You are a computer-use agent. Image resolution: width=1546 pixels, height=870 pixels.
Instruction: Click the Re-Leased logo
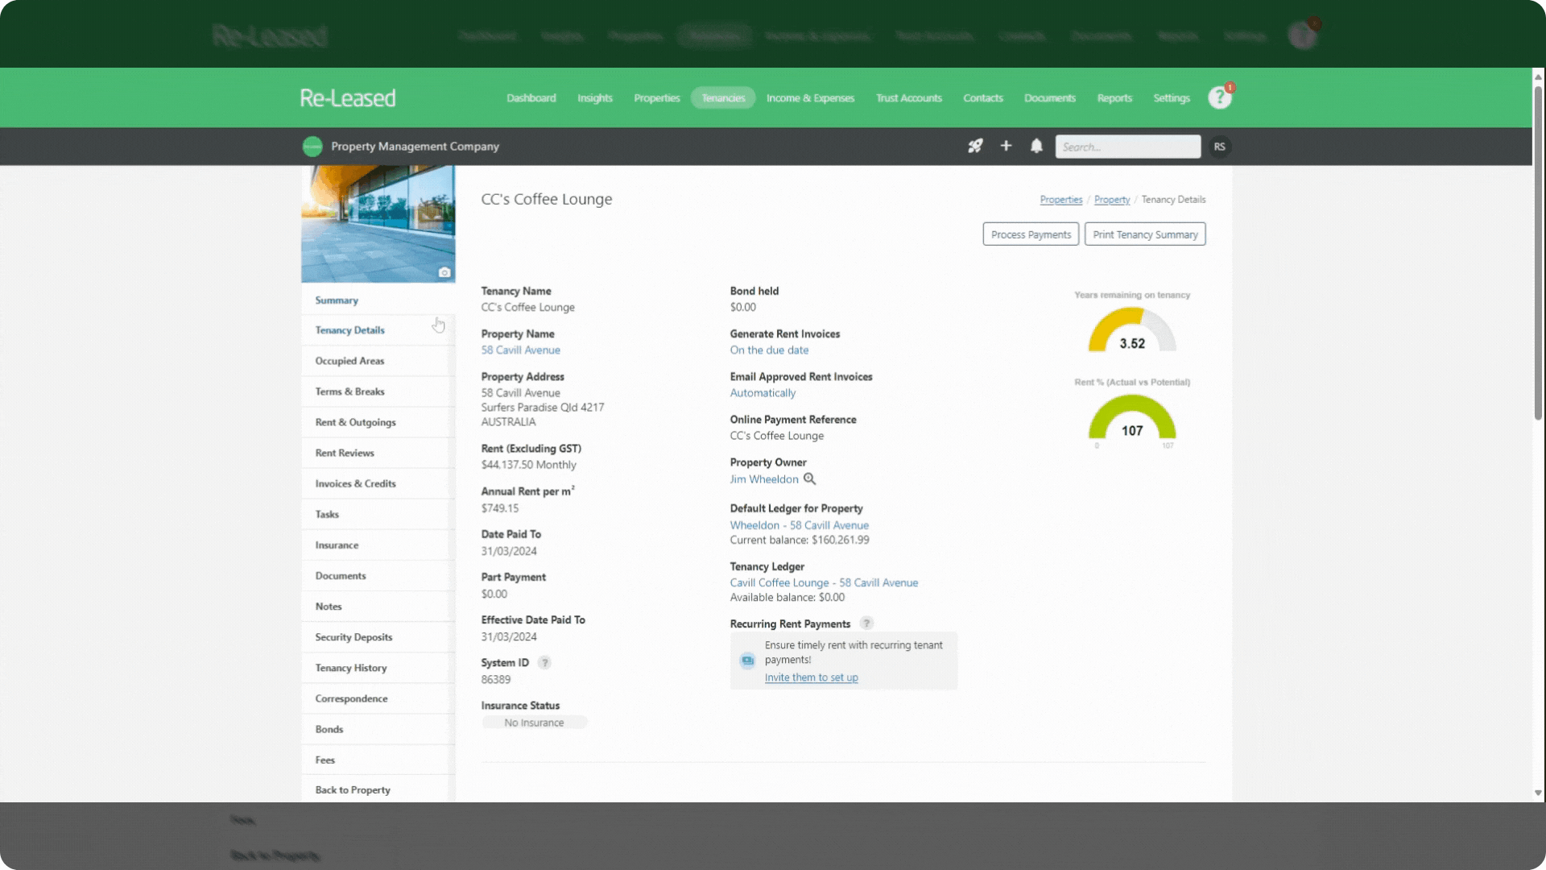click(348, 97)
